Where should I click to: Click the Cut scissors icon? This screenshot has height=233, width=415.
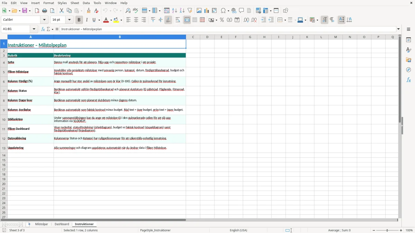(62, 11)
